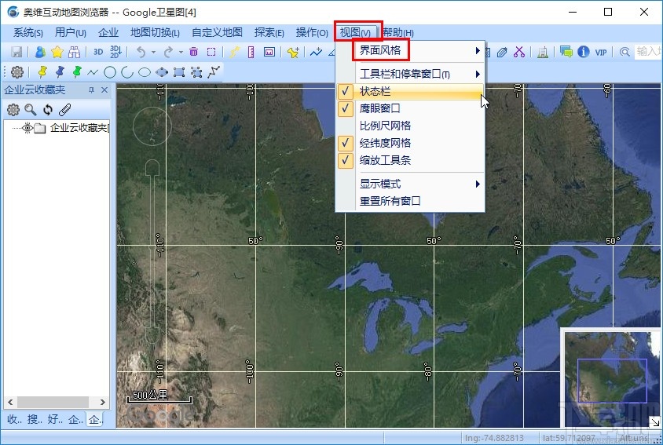Toggle eye visibility of 企业云收藏夹 folder
The width and height of the screenshot is (663, 445).
(27, 128)
